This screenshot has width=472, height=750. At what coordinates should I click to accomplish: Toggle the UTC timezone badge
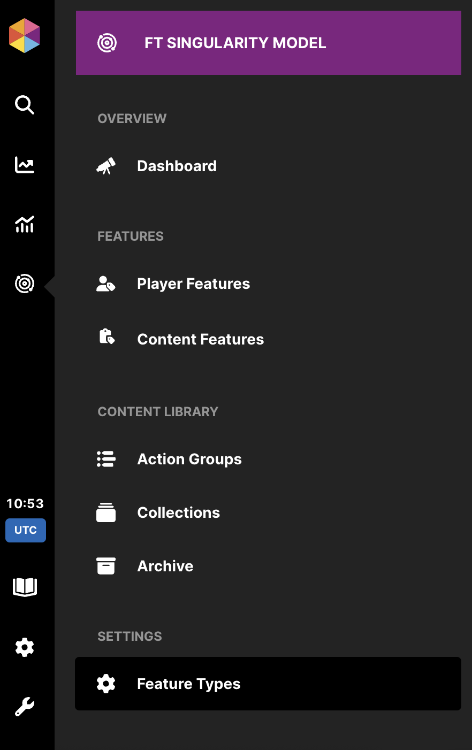pos(26,530)
